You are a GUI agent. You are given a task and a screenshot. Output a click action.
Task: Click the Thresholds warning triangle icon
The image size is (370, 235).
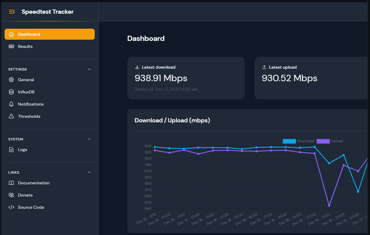[x=11, y=117]
